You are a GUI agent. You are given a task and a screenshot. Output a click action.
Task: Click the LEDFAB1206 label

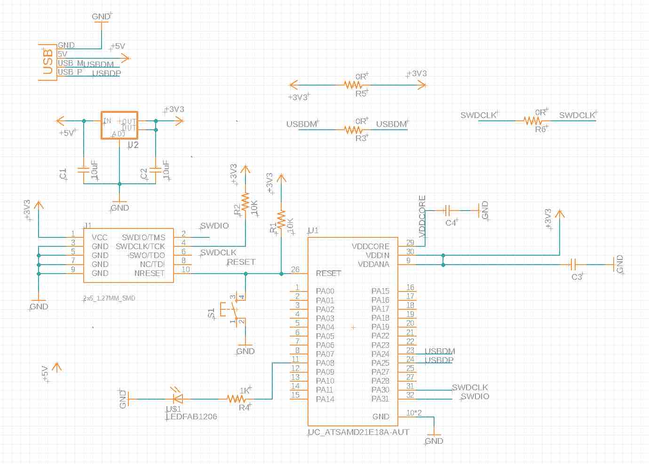pyautogui.click(x=191, y=417)
